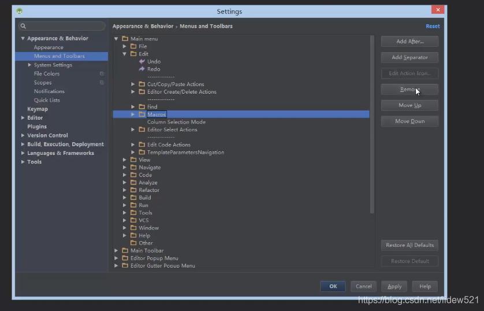484x311 pixels.
Task: Open the Appearance settings page
Action: [x=49, y=47]
